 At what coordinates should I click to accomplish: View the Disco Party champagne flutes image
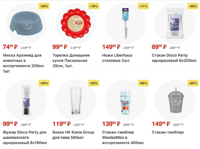click(x=26, y=100)
